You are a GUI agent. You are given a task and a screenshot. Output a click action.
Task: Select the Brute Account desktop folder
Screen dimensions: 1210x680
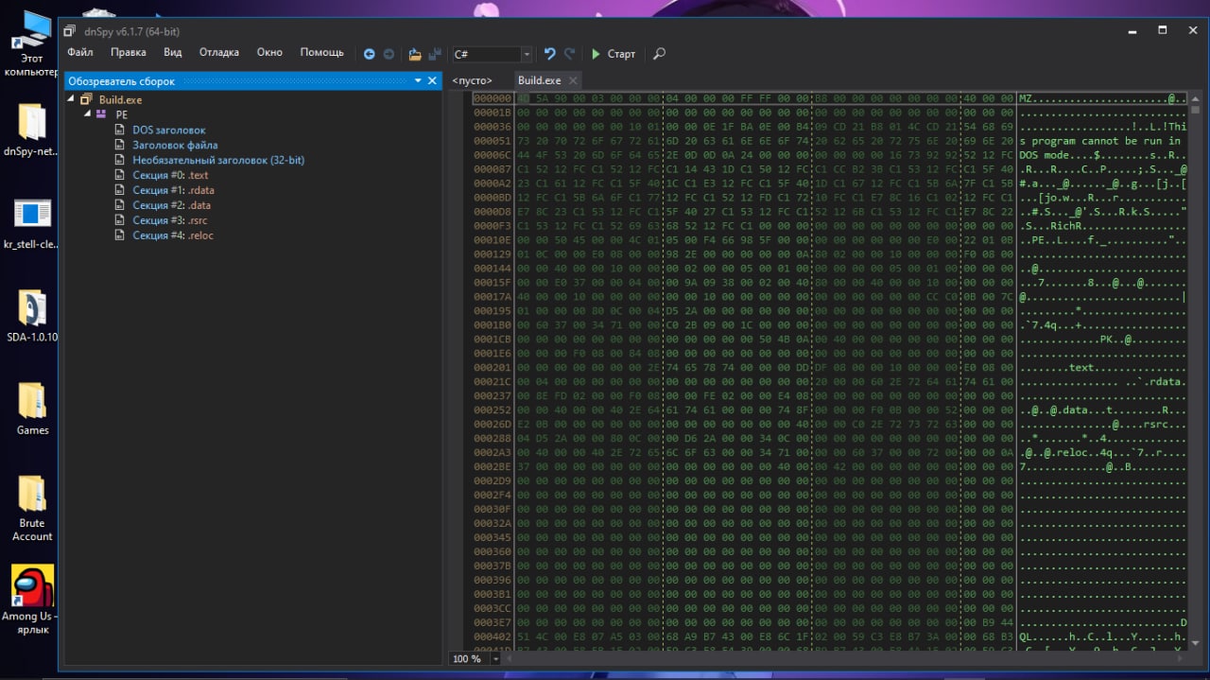click(x=31, y=508)
